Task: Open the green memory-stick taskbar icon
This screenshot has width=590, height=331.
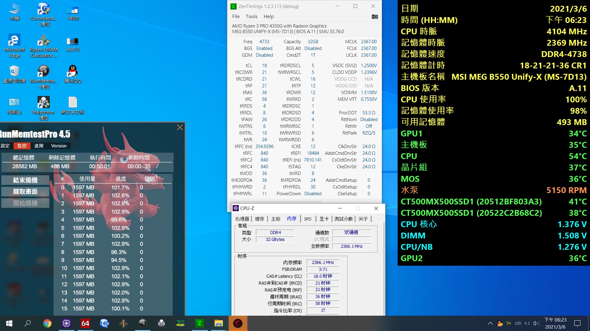Action: [x=180, y=323]
